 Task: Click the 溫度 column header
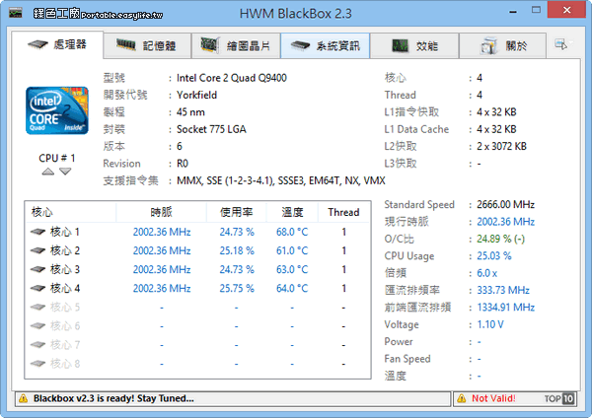pos(292,212)
